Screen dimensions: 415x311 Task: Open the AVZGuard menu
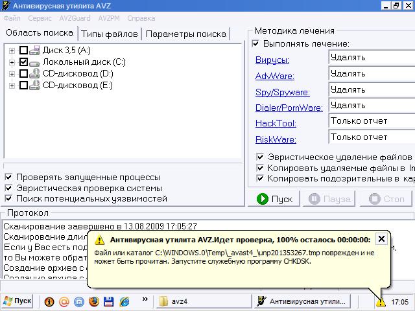point(75,18)
